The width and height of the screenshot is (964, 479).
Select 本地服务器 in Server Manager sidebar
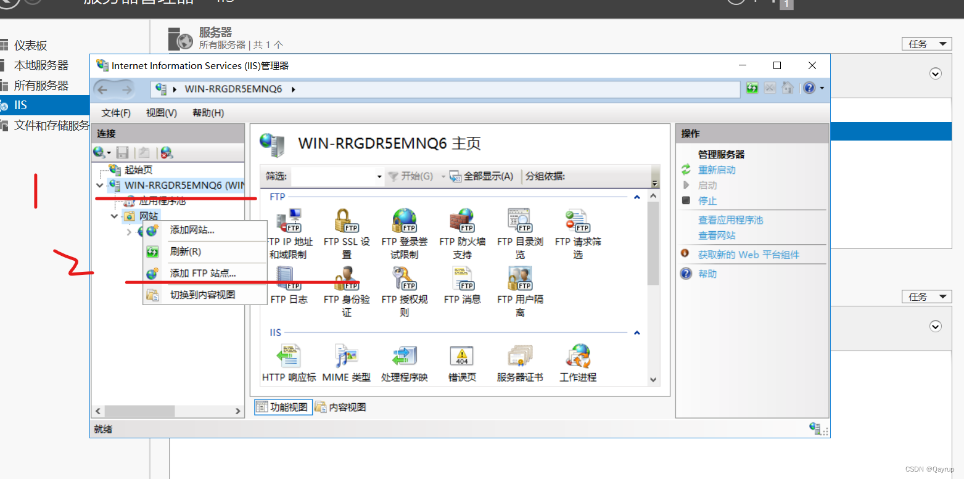click(41, 65)
